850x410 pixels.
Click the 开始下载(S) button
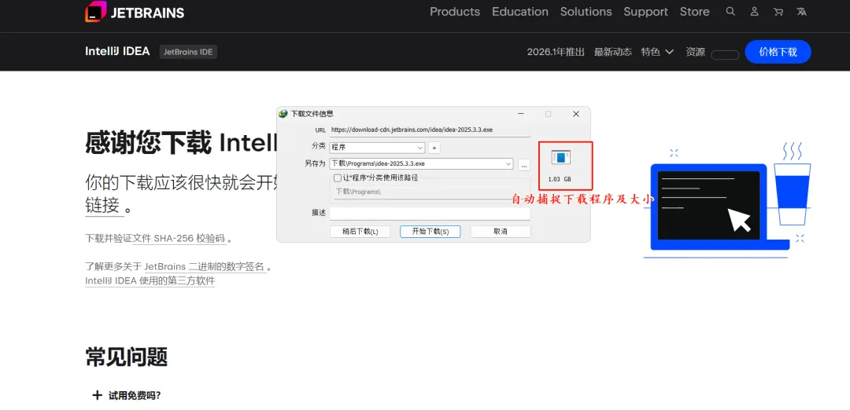pos(430,232)
